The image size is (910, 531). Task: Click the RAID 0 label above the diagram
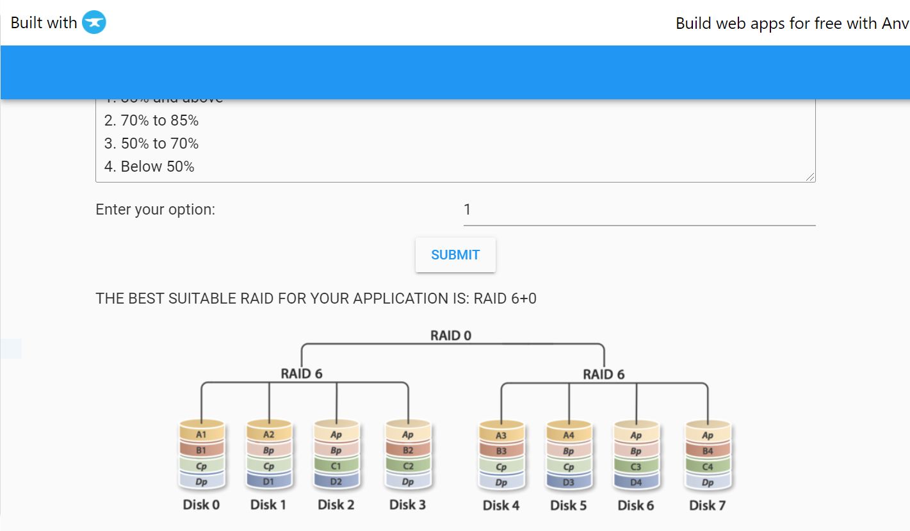[451, 335]
